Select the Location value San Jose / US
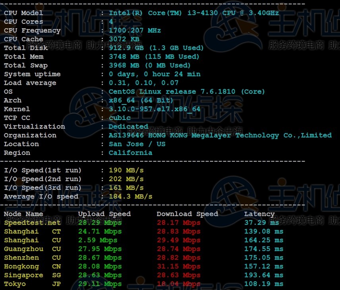Screen dimensions: 340x290 coord(136,144)
